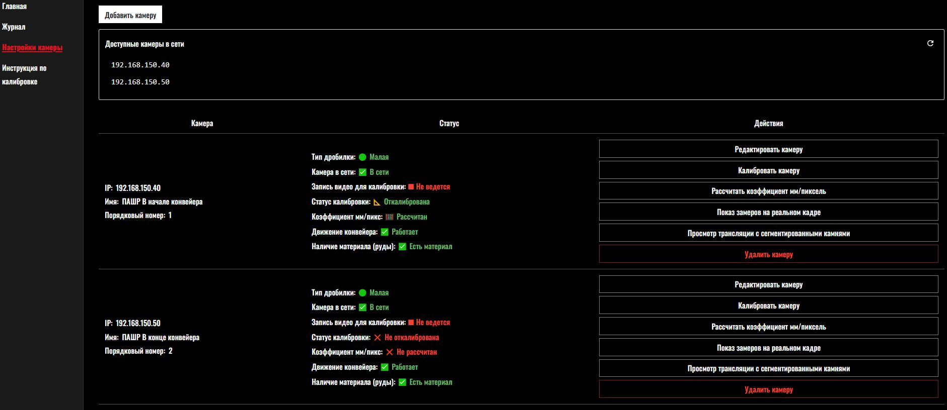Click red square recording icon for first camera
This screenshot has height=410, width=947.
(x=411, y=187)
